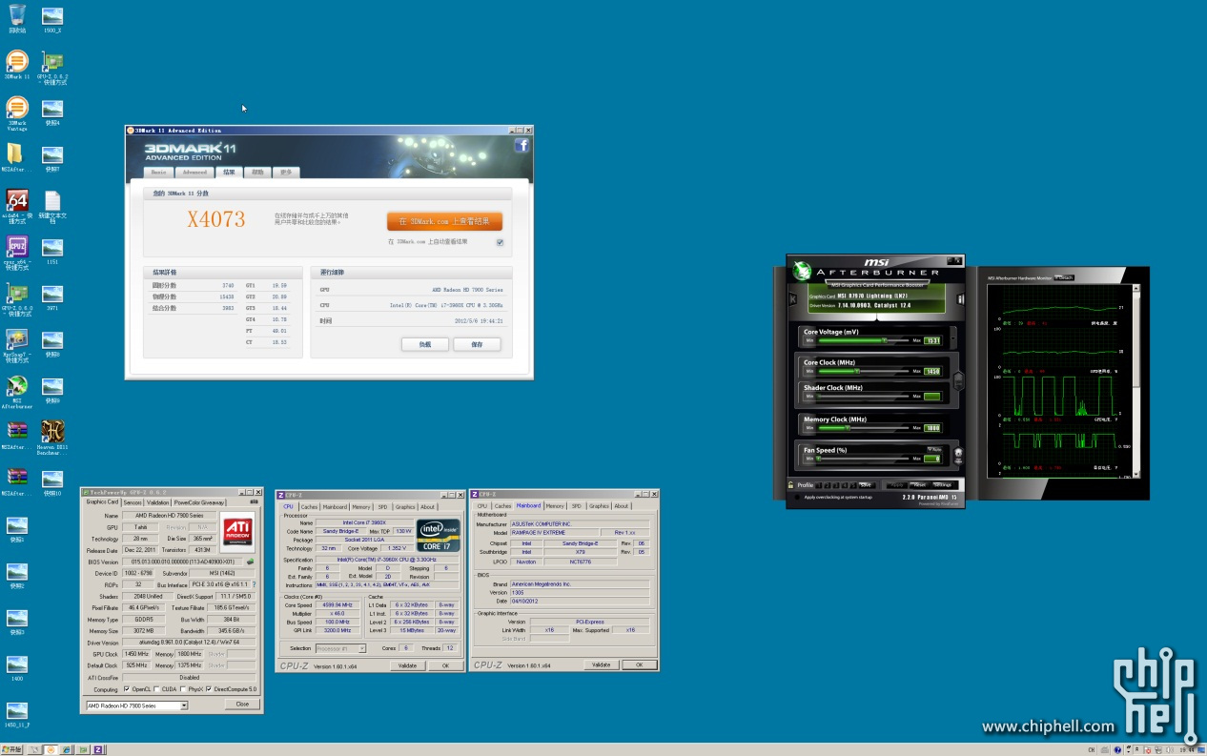Screen dimensions: 1207x756
Task: Open the 1400 image file on desktop
Action: (16, 668)
